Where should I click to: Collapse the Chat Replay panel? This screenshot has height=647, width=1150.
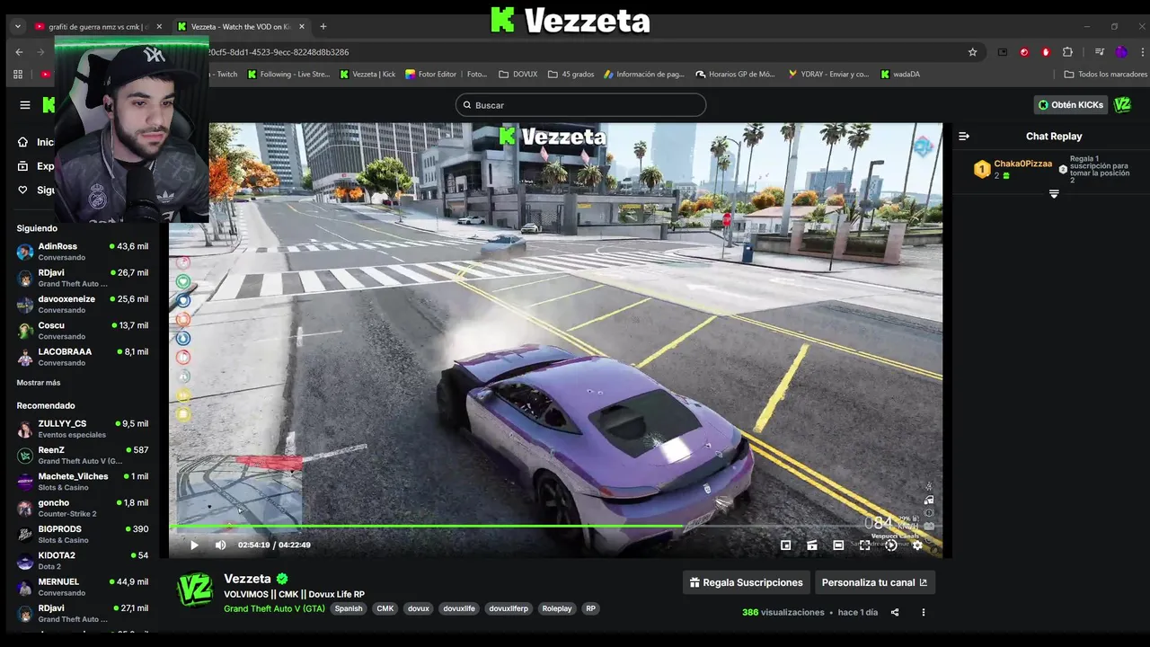[x=964, y=137]
